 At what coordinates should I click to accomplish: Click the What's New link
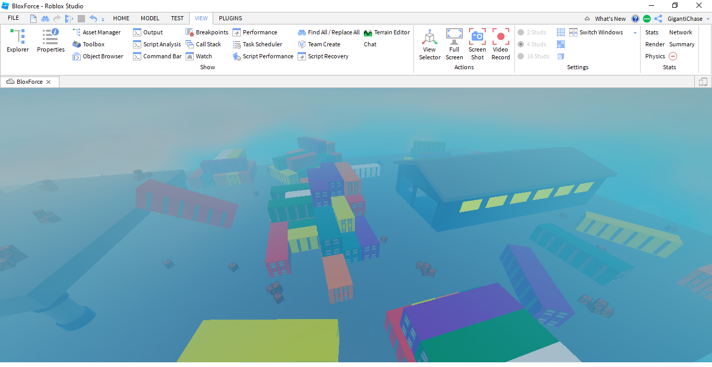tap(610, 19)
